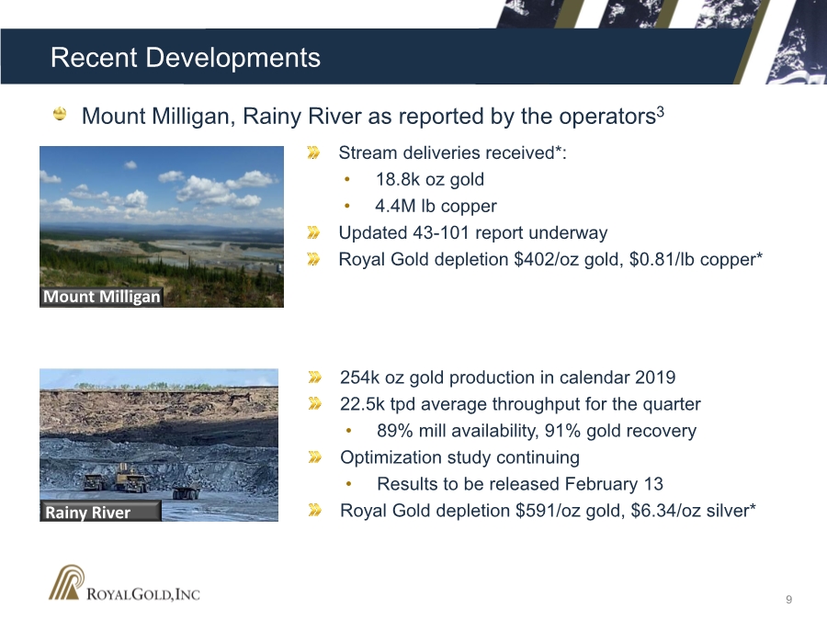Click the Recent Developments slide title
The height and width of the screenshot is (620, 827).
coord(185,58)
